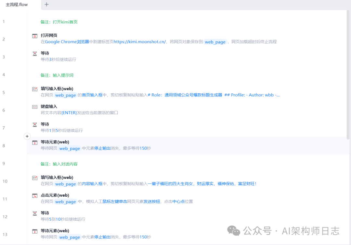Click the 首页输入框 element link
Screen dimensions: 351x245
click(92, 95)
